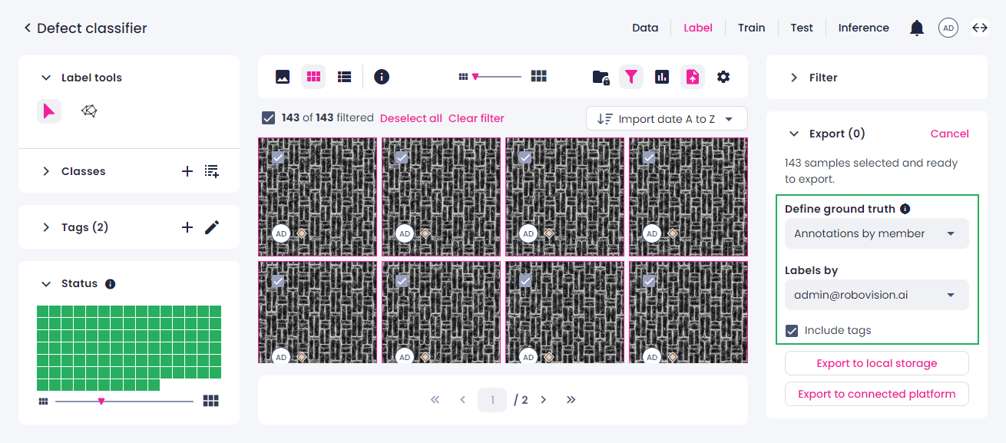Toggle the filter funnel icon
1006x443 pixels.
(631, 77)
